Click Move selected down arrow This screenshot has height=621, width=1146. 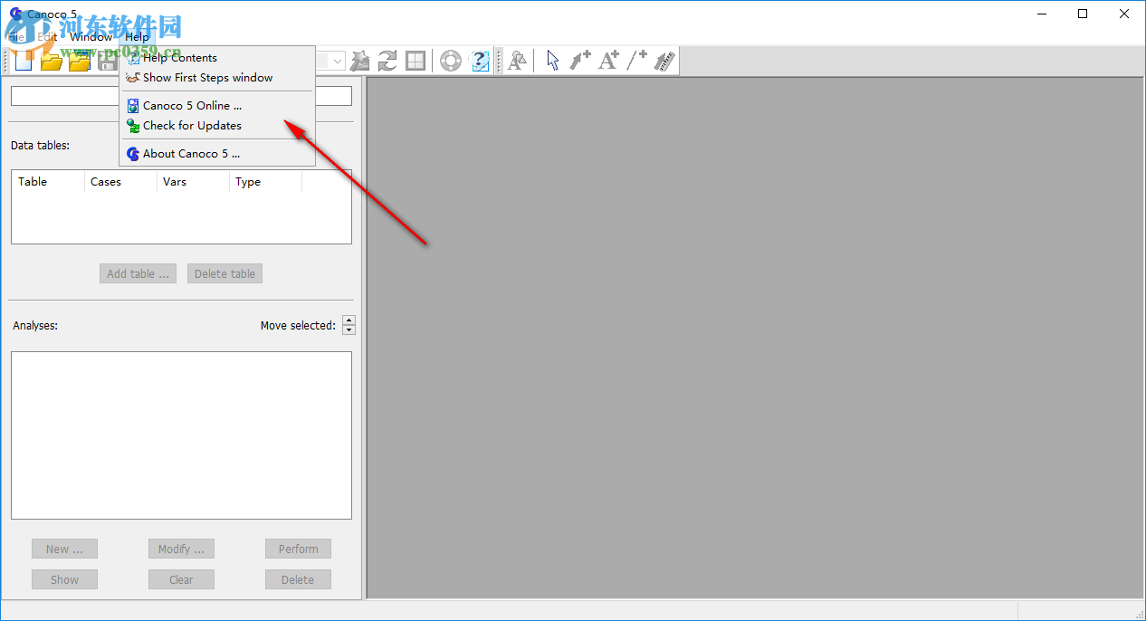349,330
